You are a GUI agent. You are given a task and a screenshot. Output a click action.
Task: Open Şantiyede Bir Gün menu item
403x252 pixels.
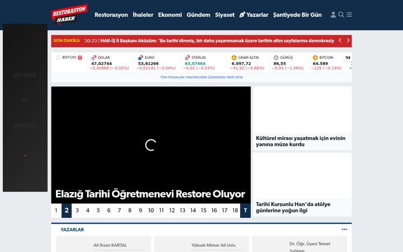(x=297, y=15)
